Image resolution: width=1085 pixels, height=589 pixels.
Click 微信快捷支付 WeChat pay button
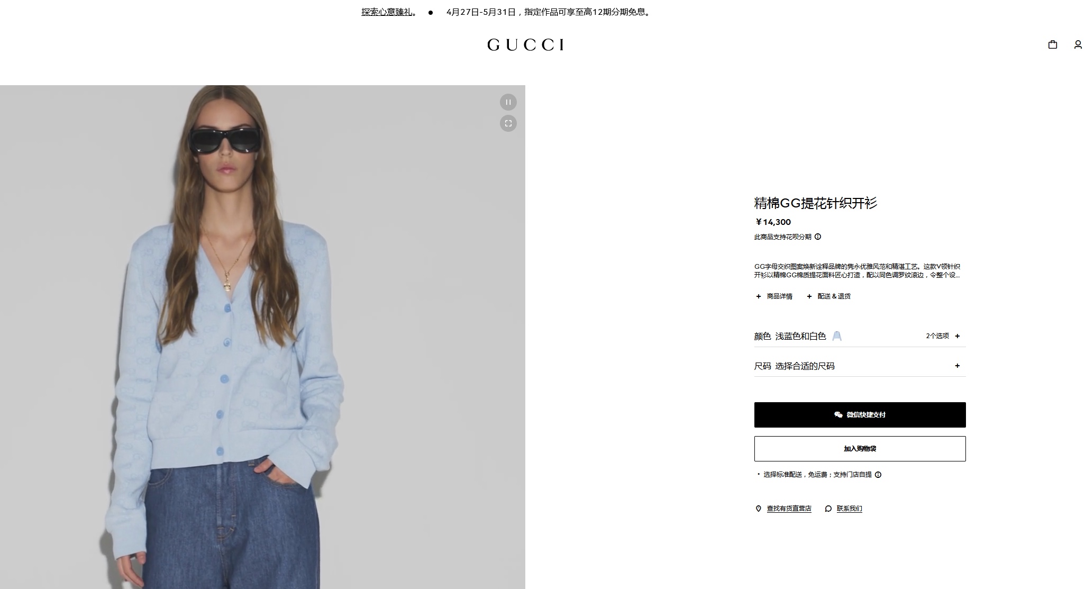point(860,415)
